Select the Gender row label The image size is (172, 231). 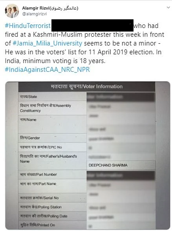pos(30,138)
